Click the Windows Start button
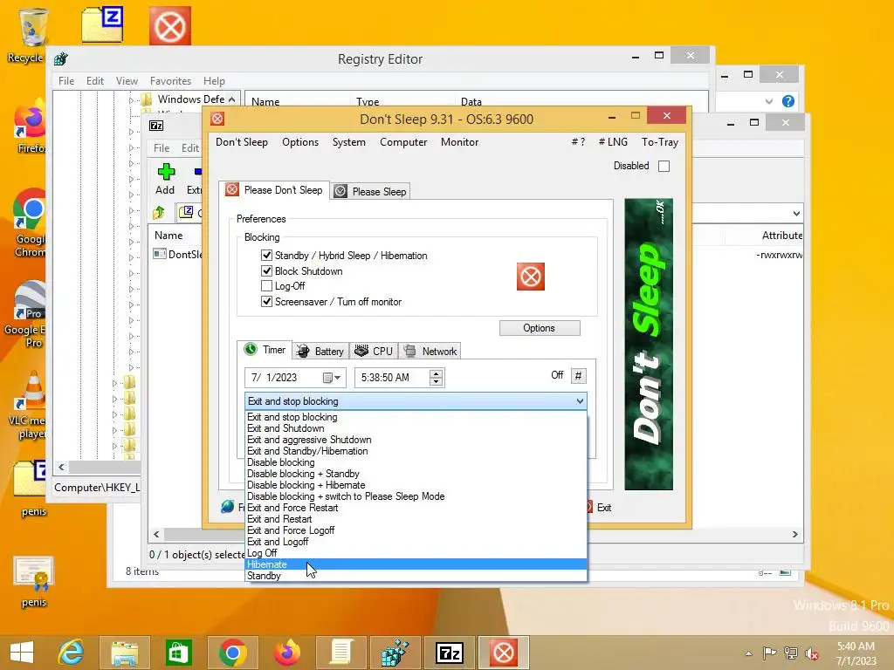 click(22, 653)
